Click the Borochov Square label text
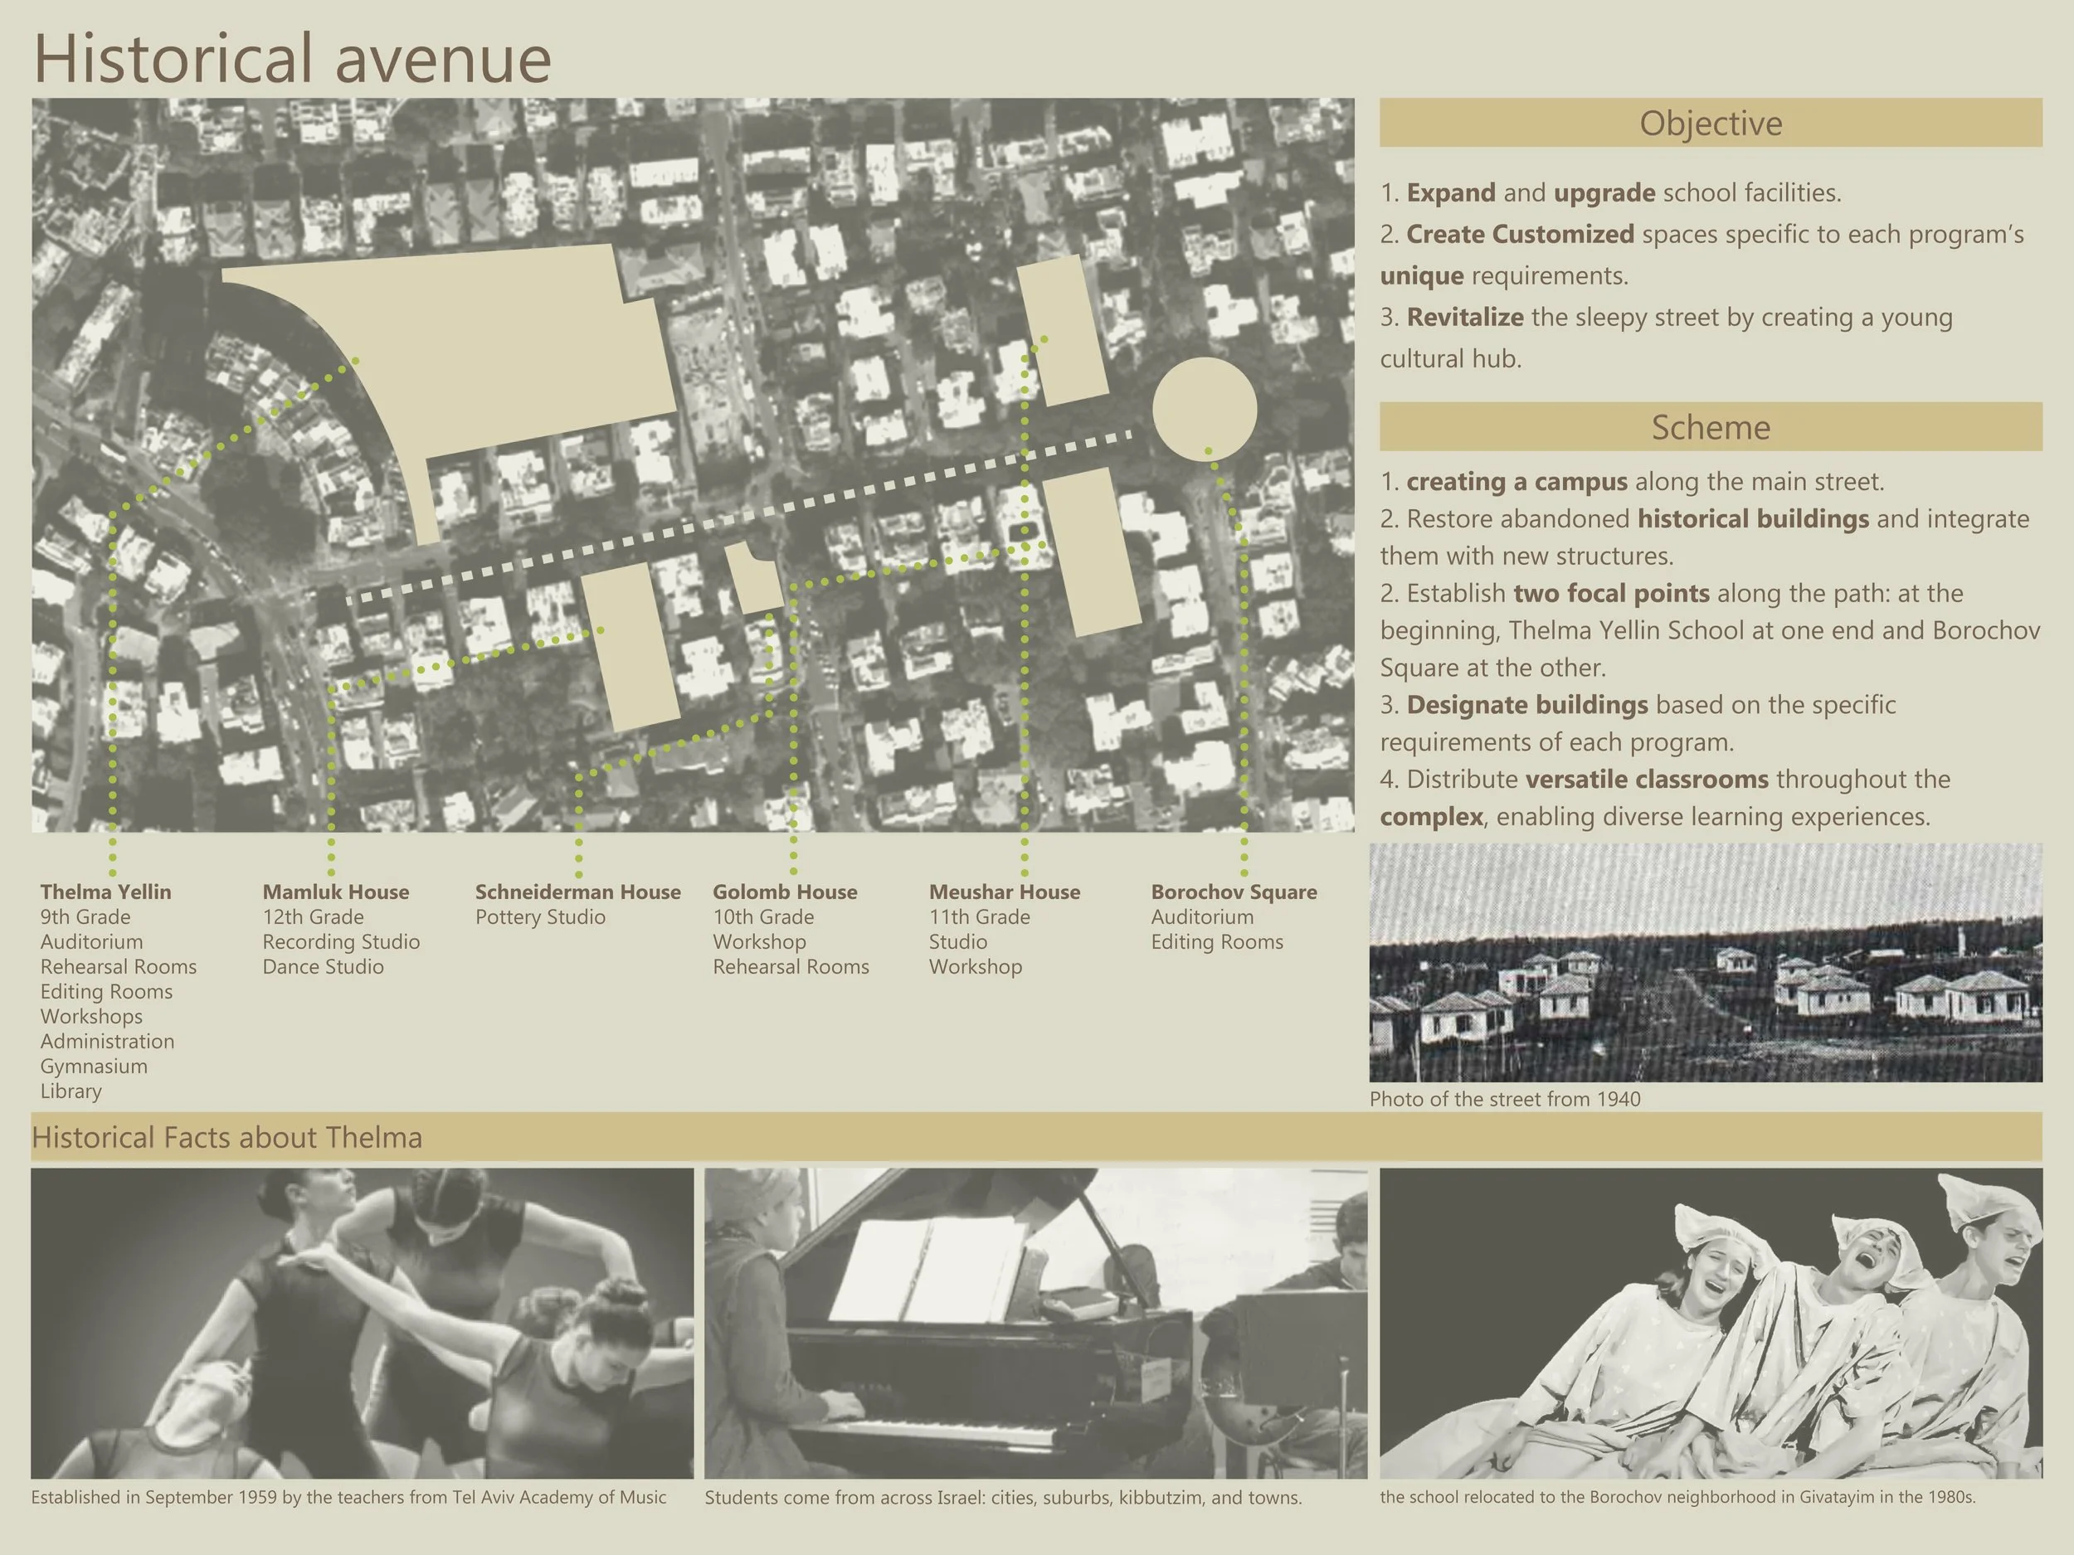Image resolution: width=2074 pixels, height=1555 pixels. (x=1234, y=892)
